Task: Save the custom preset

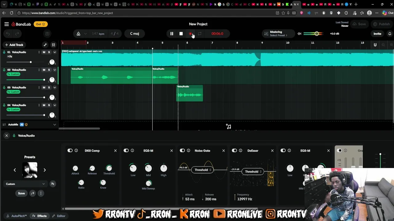Action: tap(21, 193)
